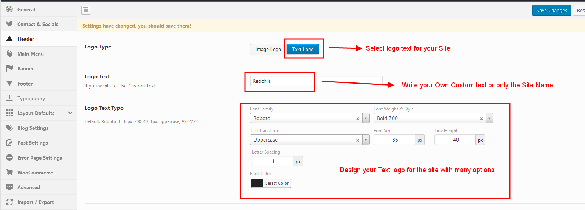Click the Font Size value field
The width and height of the screenshot is (585, 210).
(x=394, y=140)
